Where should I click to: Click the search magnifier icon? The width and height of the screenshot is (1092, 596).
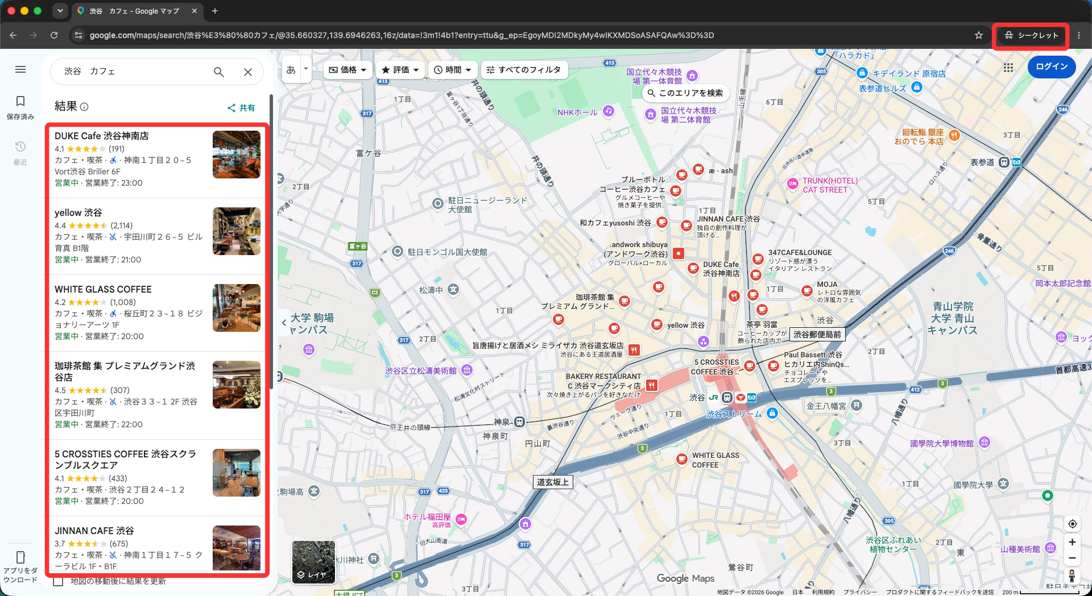[219, 72]
